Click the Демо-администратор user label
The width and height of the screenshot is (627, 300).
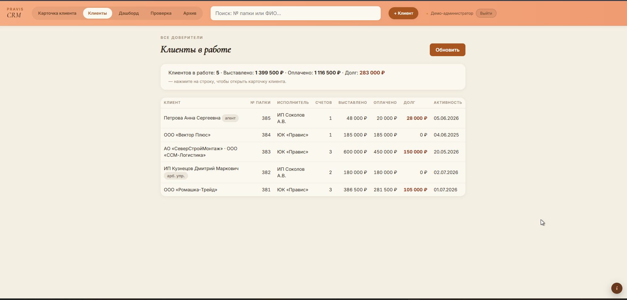pos(452,13)
